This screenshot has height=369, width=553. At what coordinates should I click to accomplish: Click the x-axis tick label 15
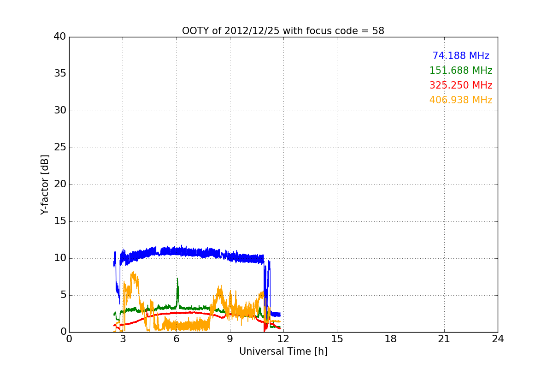pos(337,339)
